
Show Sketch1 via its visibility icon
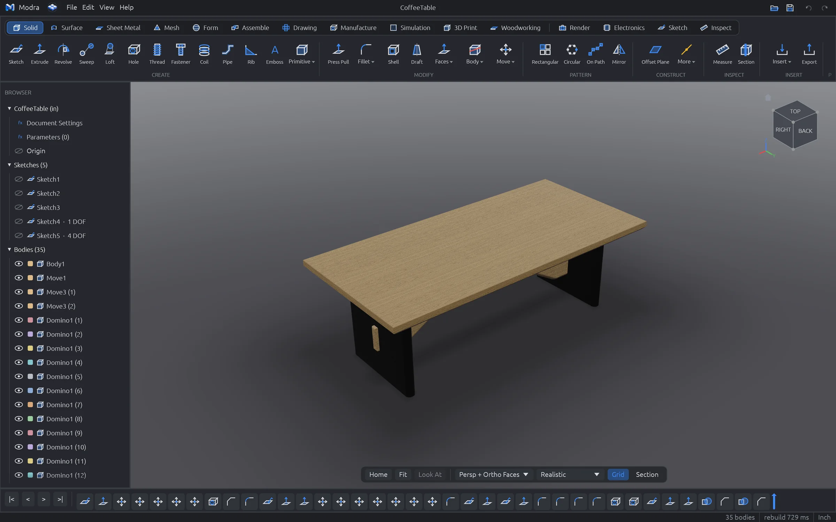point(19,179)
